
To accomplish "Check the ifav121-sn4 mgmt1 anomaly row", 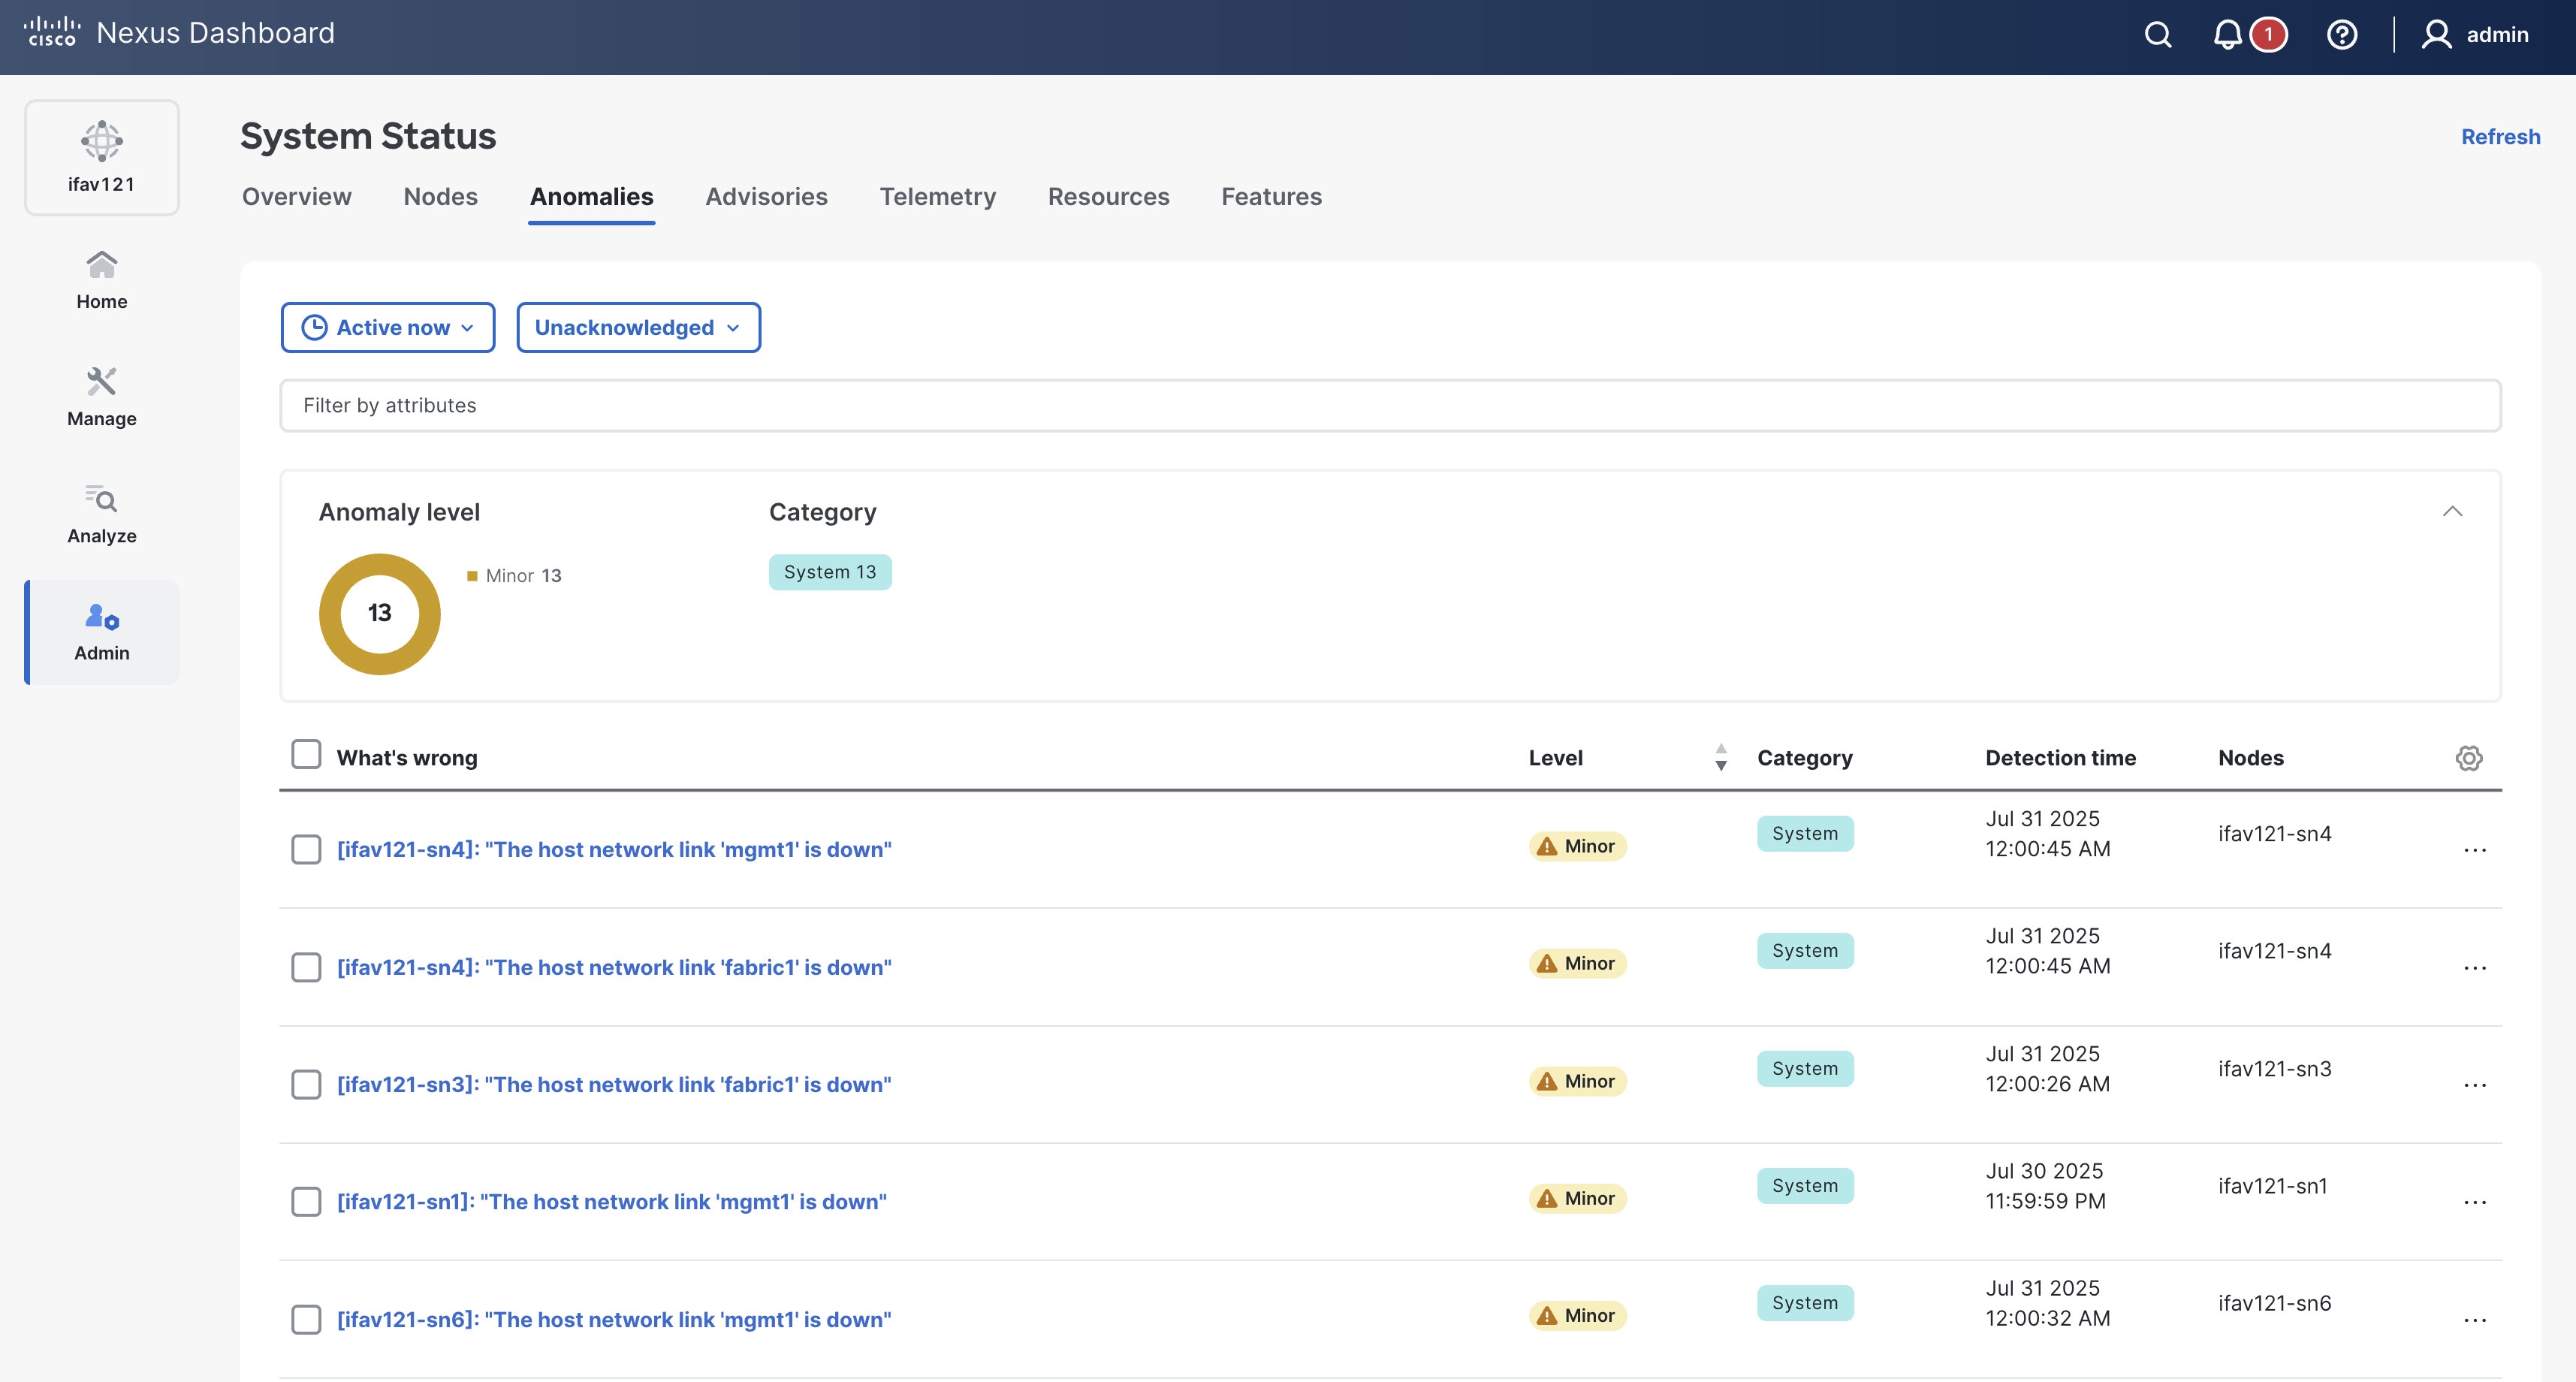I will (306, 850).
